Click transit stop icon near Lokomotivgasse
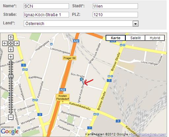The height and width of the screenshot is (137, 169). click(x=51, y=44)
